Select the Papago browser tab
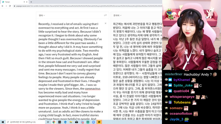221x124 pixels. [14, 2]
